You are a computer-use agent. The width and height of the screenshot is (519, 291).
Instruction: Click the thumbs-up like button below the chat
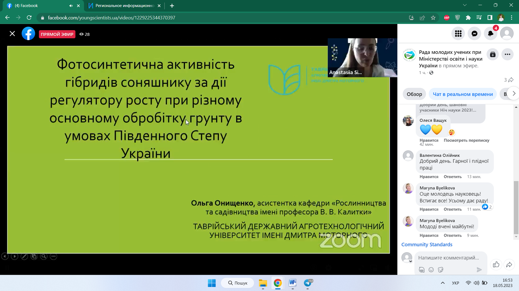(x=496, y=265)
